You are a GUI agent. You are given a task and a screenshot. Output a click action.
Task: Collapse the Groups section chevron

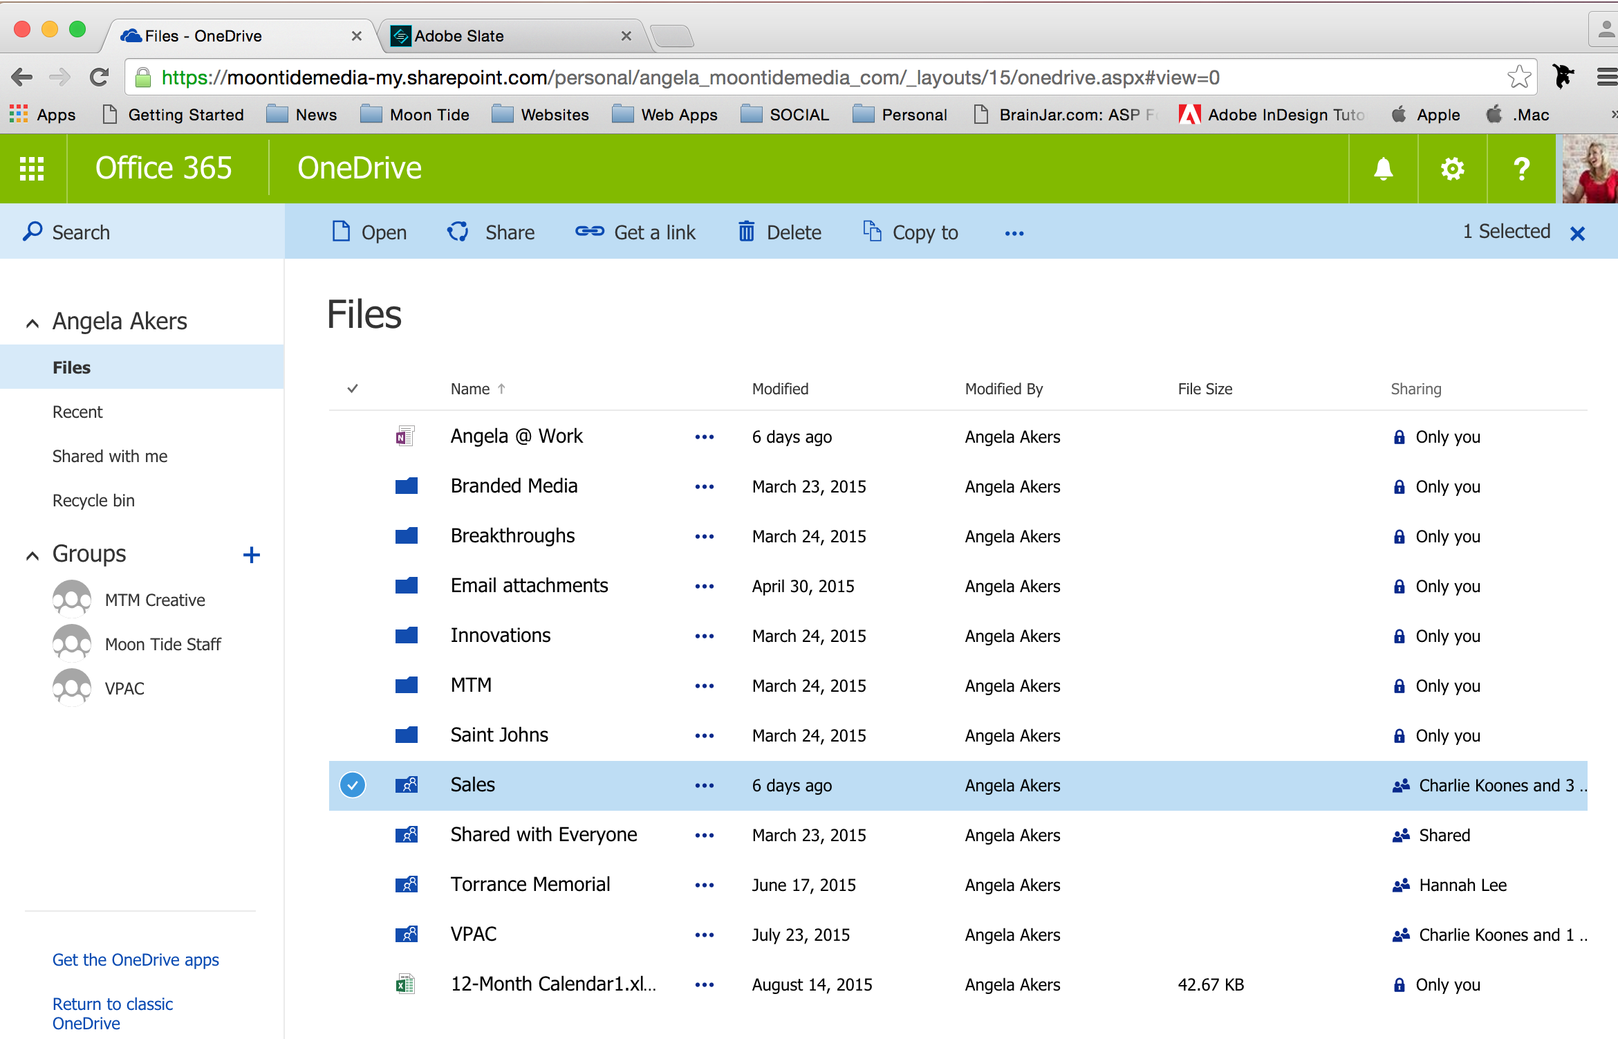(32, 555)
